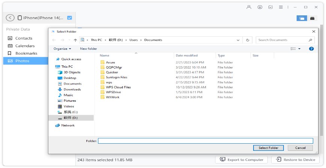Sort by the Date modified column header
Viewport: 326px width, 168px height.
click(187, 55)
